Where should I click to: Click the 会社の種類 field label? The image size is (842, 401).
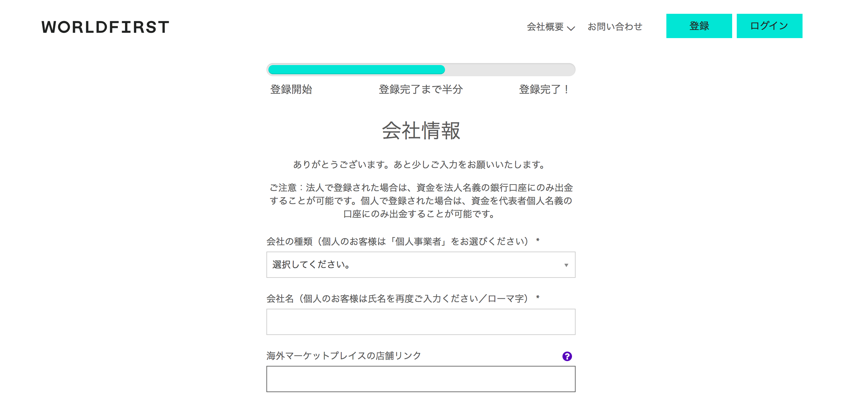(x=403, y=241)
